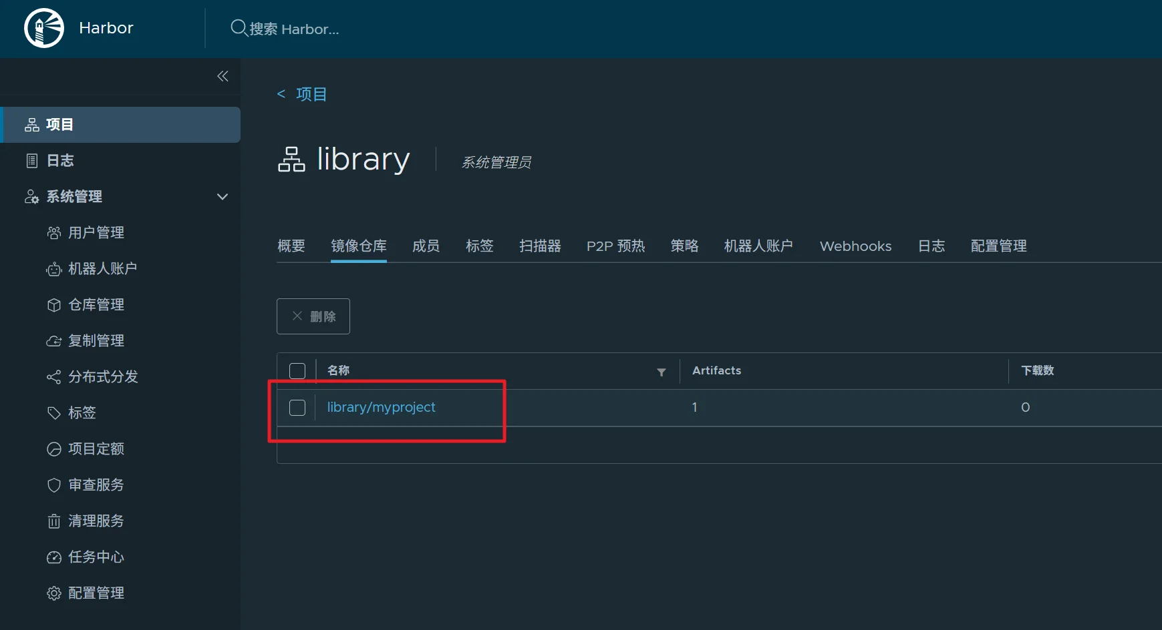Click the 复制管理 cloud icon

[54, 341]
